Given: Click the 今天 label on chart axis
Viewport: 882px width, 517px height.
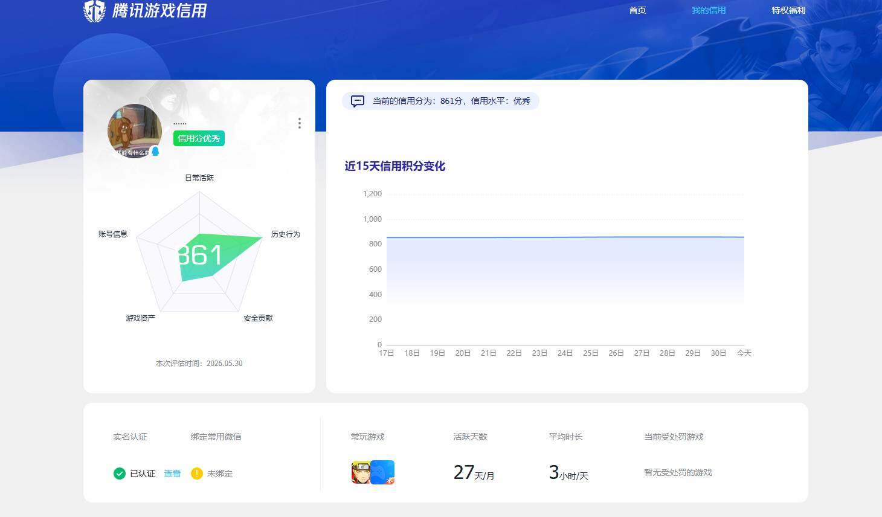Looking at the screenshot, I should pos(744,353).
